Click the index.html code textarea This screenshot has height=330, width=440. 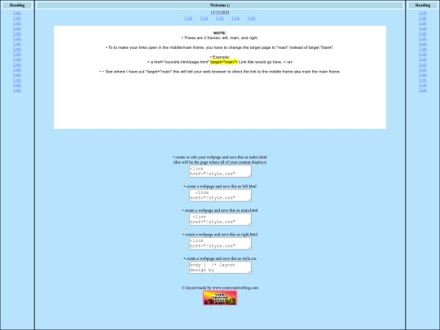pyautogui.click(x=220, y=171)
